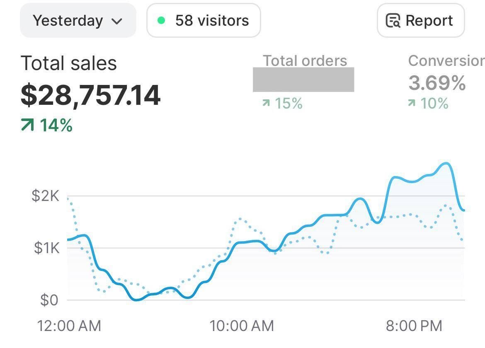Click the 8:00 PM axis label
This screenshot has width=485, height=348.
[414, 326]
